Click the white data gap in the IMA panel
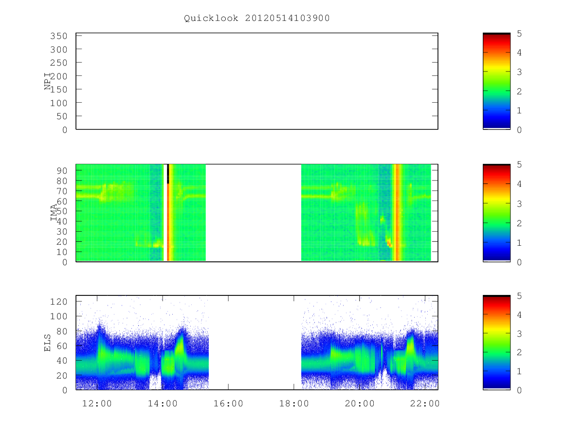 (254, 213)
